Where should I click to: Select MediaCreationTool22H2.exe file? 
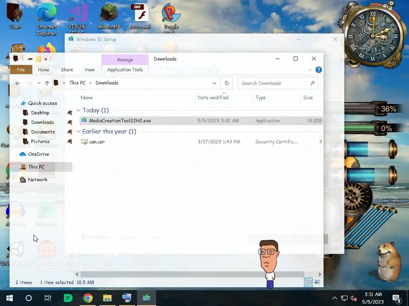pos(201,120)
